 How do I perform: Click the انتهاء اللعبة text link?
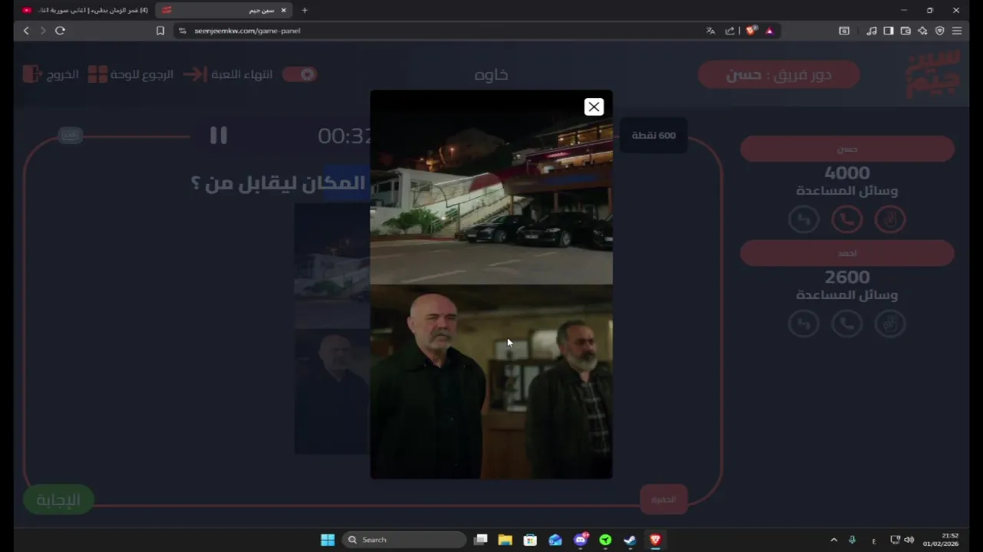click(x=242, y=74)
